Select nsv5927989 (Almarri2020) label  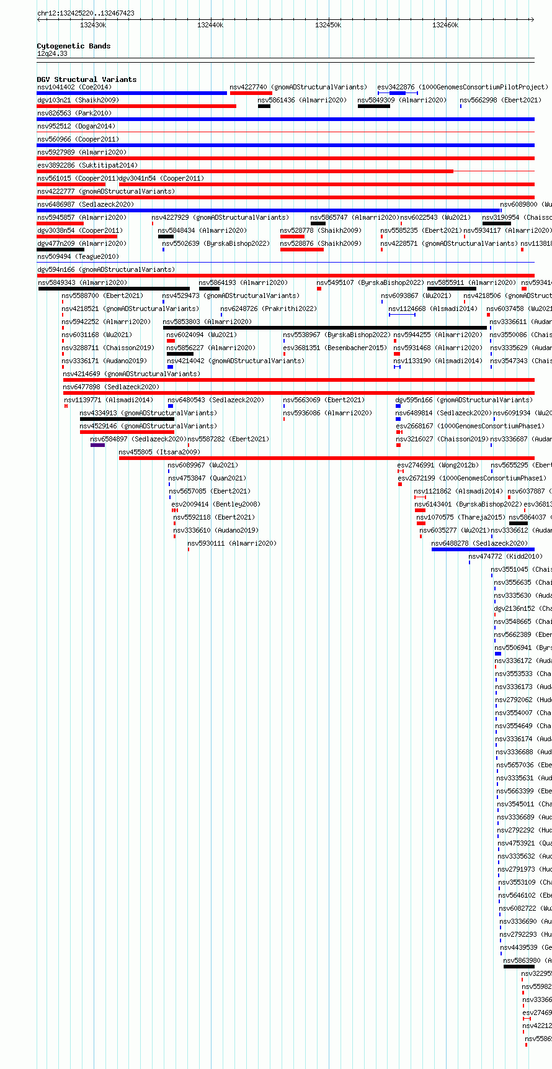[82, 152]
